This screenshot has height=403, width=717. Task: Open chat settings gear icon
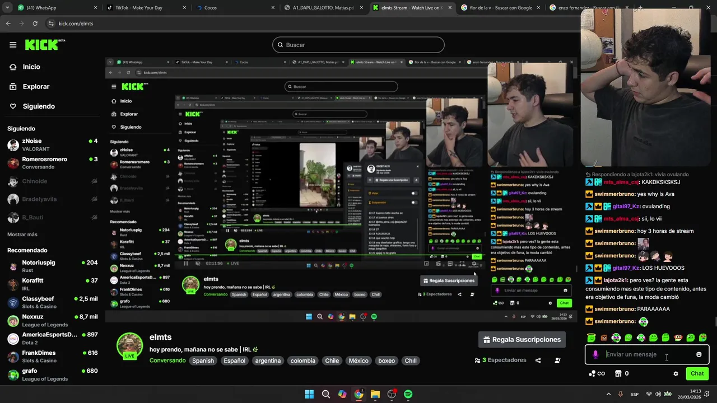click(x=676, y=374)
